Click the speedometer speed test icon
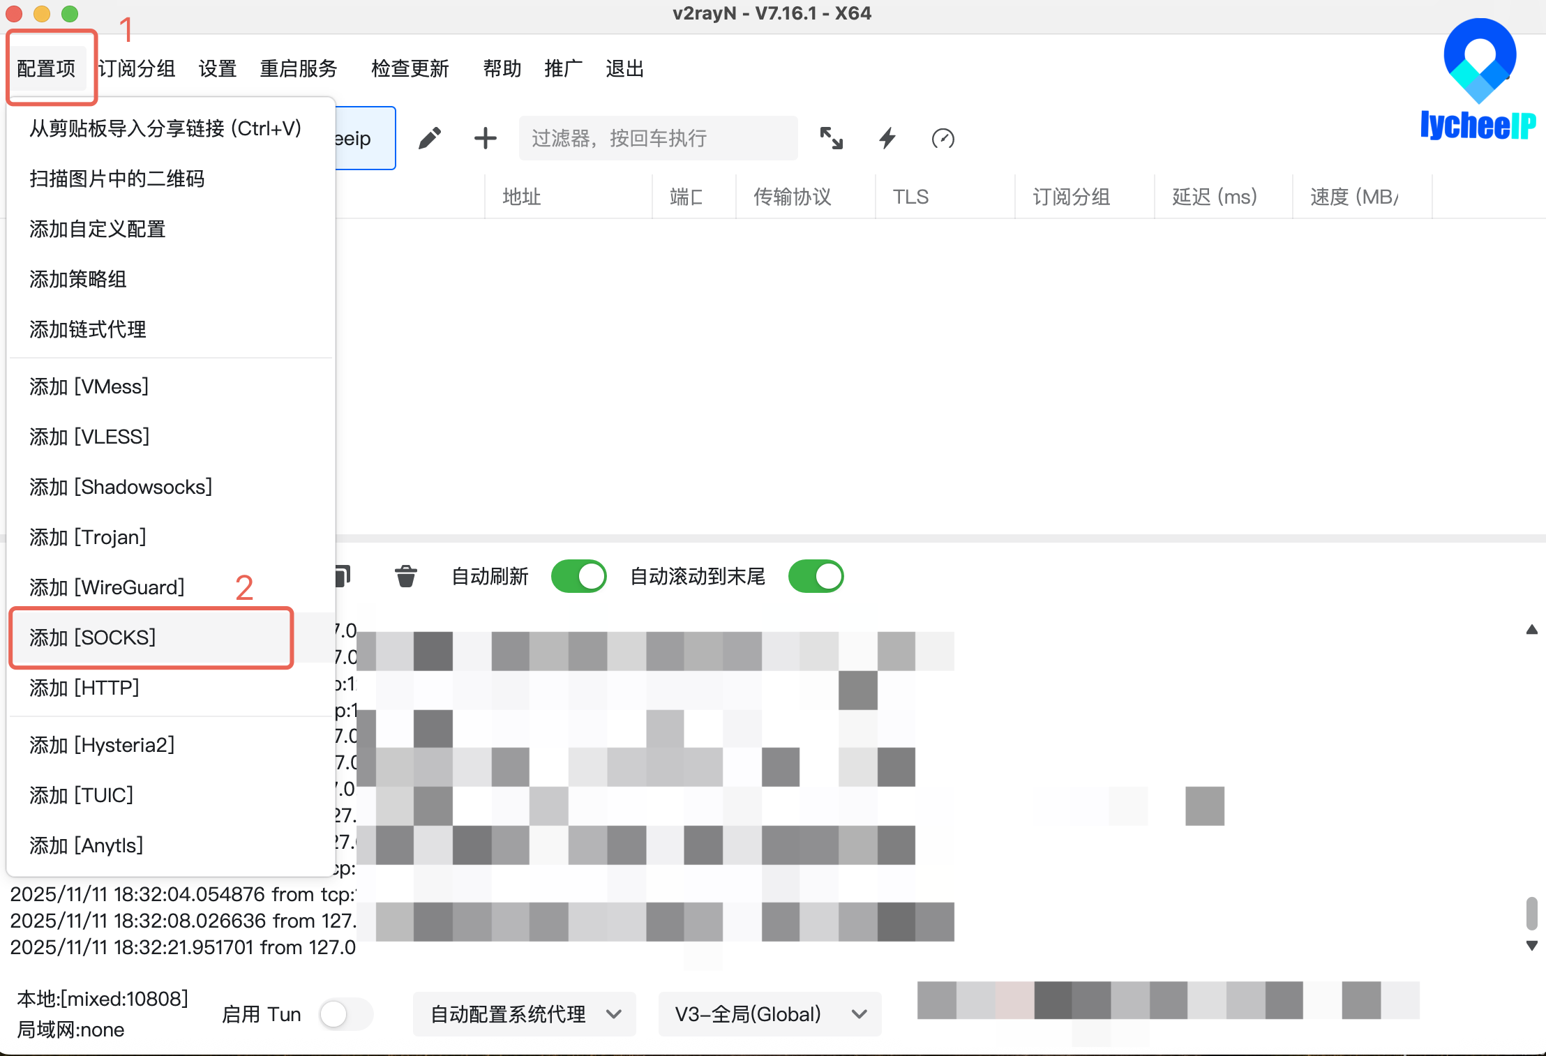The width and height of the screenshot is (1546, 1056). point(943,138)
